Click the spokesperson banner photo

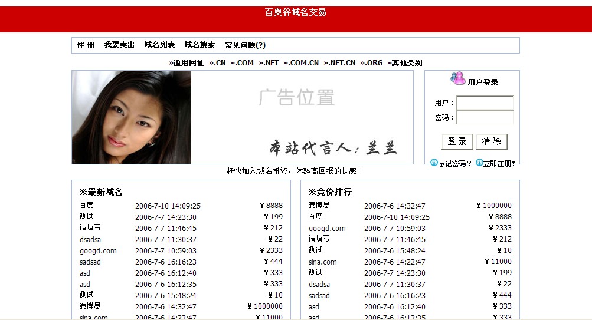[132, 117]
